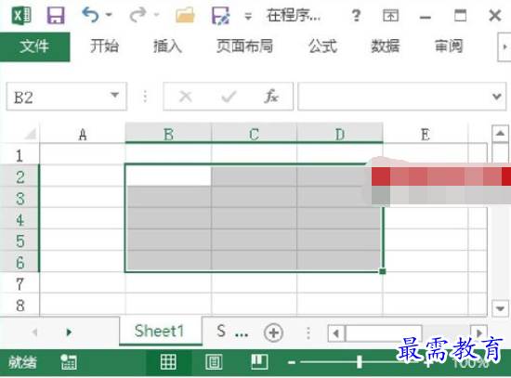Open Insert Function fx dialog
The image size is (511, 378).
click(x=271, y=97)
